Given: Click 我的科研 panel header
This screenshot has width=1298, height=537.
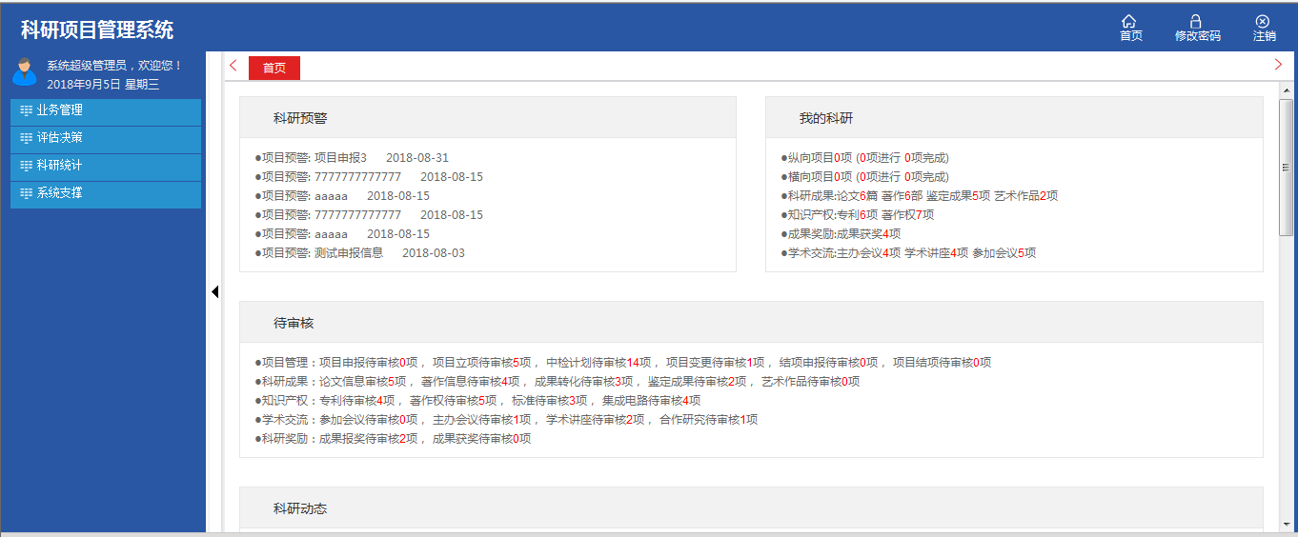Looking at the screenshot, I should [x=1014, y=118].
